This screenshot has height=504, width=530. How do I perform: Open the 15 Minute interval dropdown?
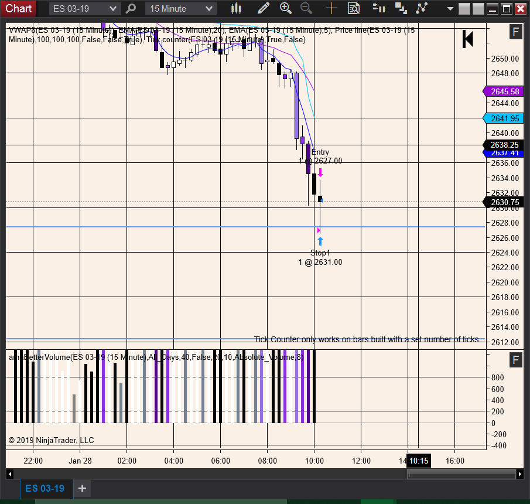181,9
